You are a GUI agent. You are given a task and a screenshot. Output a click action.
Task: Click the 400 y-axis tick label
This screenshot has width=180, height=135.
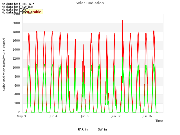17,94
